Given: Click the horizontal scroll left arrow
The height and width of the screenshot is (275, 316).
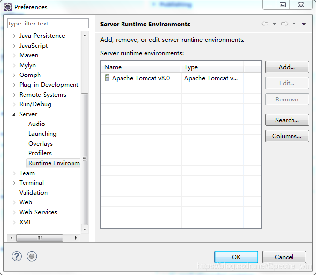Looking at the screenshot, I should (x=11, y=238).
